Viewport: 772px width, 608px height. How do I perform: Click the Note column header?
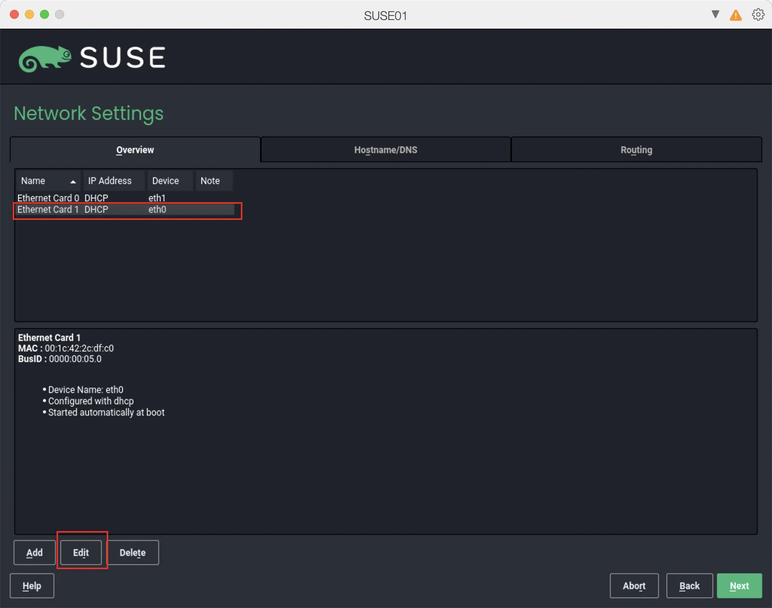click(210, 181)
